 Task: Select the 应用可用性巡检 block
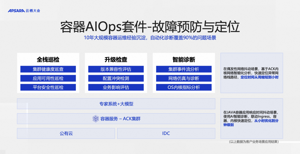[48, 78]
